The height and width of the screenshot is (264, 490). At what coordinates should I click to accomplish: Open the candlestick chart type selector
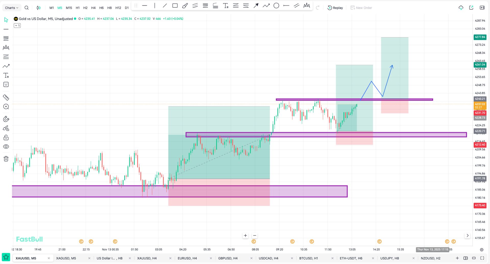(39, 8)
